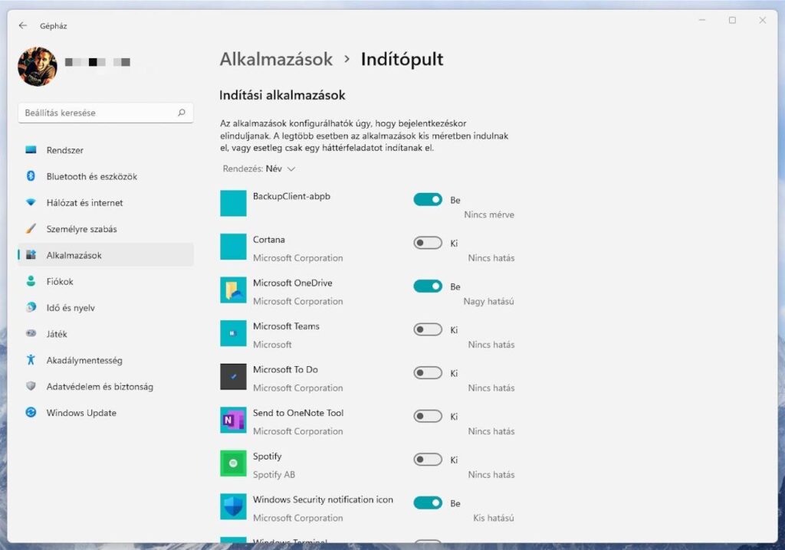Click the Nincs mérve status text
The image size is (785, 550).
tap(489, 214)
